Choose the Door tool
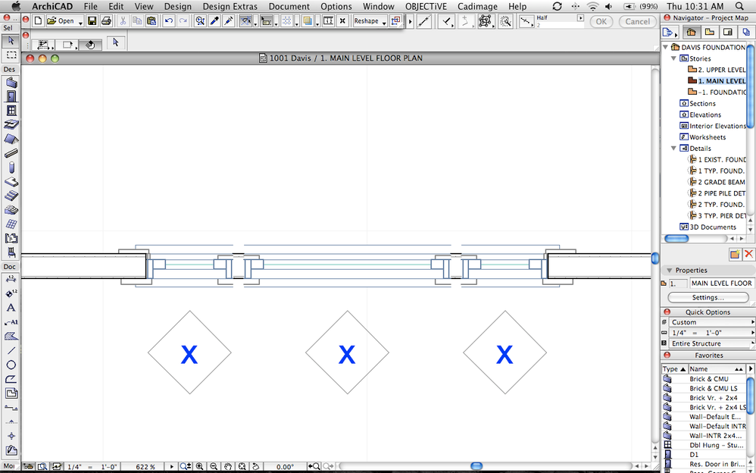Image resolution: width=756 pixels, height=473 pixels. pyautogui.click(x=11, y=96)
